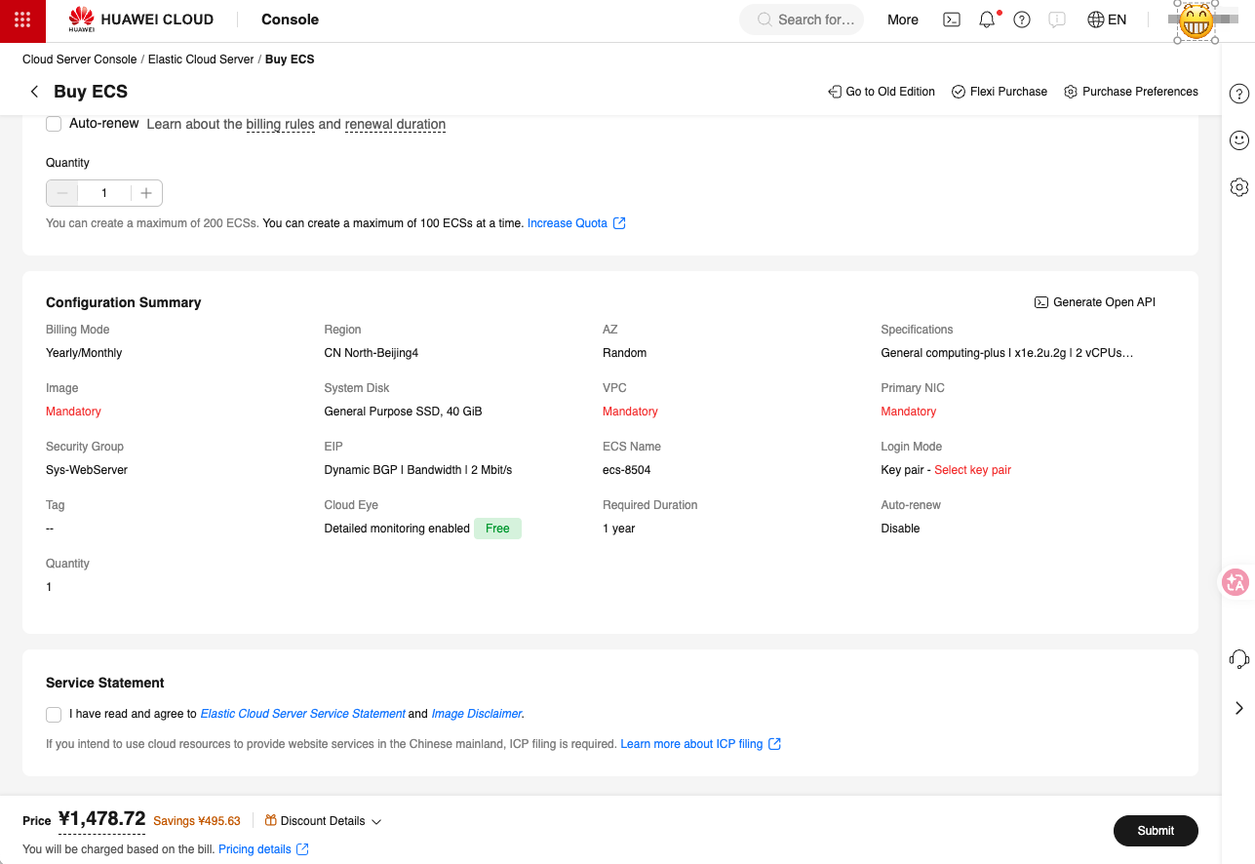The height and width of the screenshot is (864, 1255).
Task: Decrease quantity with minus button
Action: 62,193
